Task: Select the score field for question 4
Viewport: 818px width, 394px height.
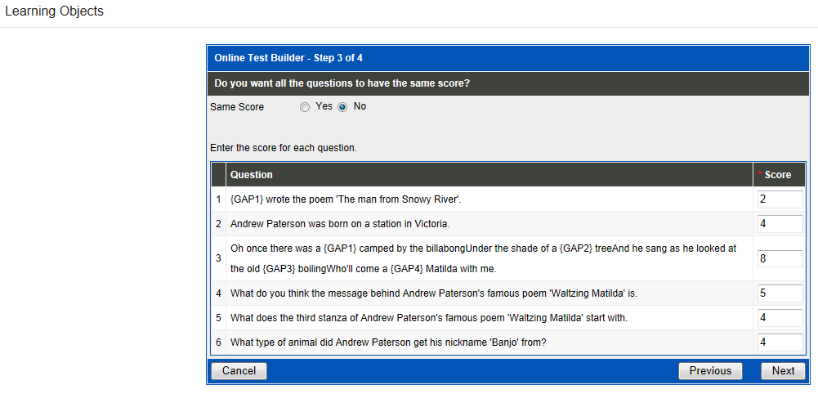Action: [780, 293]
